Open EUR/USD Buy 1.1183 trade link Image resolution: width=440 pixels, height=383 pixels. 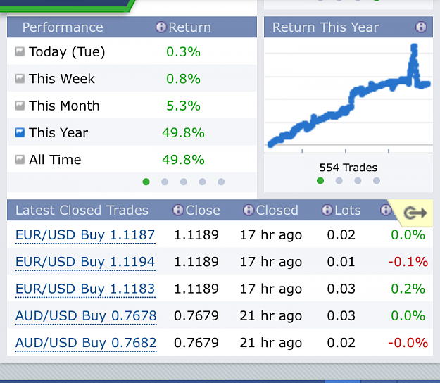85,289
